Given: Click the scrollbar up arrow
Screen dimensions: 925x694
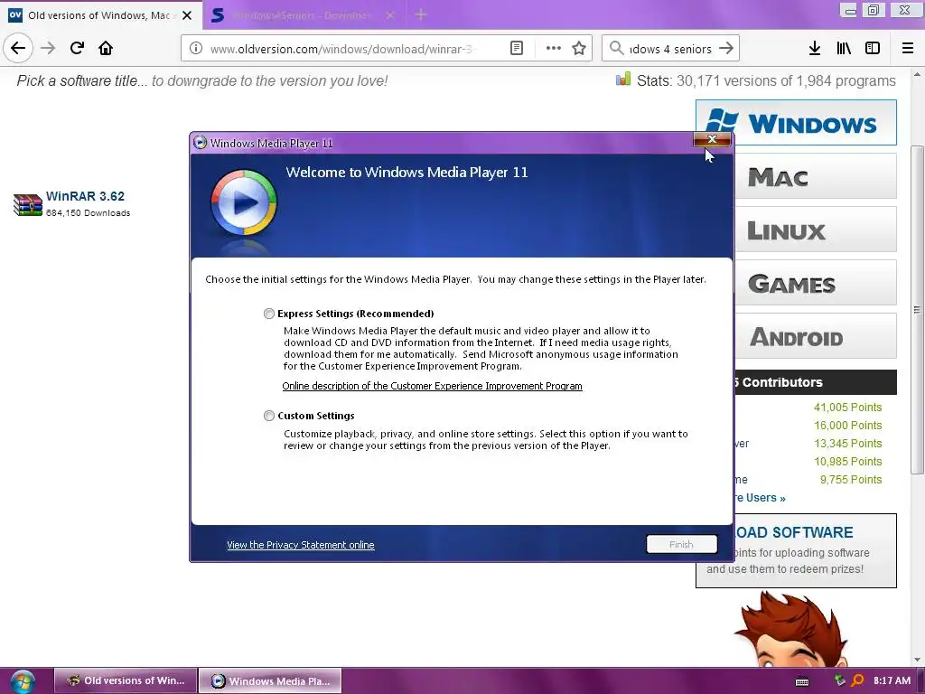Looking at the screenshot, I should click(917, 74).
